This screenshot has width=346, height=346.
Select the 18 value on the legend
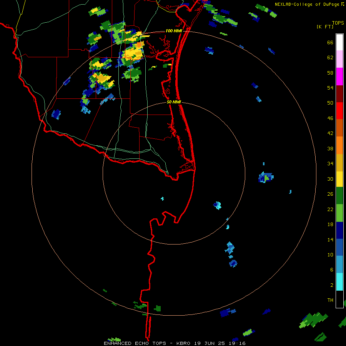[x=330, y=225]
